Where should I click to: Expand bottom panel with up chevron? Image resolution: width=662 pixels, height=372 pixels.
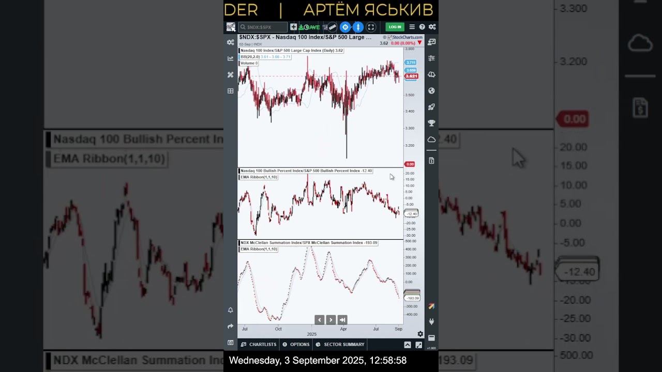tap(408, 345)
